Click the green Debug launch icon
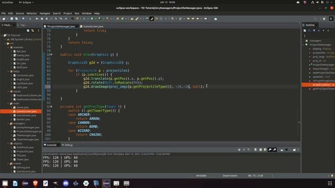The image size is (335, 188). pos(84,19)
